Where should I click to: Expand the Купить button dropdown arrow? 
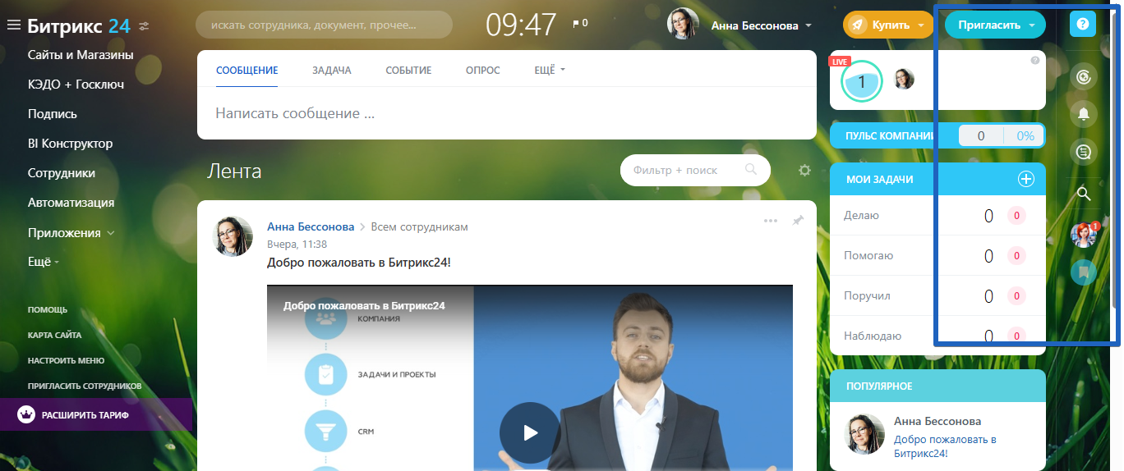point(921,25)
